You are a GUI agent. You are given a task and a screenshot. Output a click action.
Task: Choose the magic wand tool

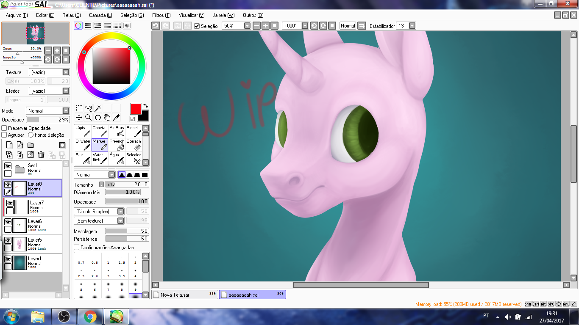[x=98, y=108]
